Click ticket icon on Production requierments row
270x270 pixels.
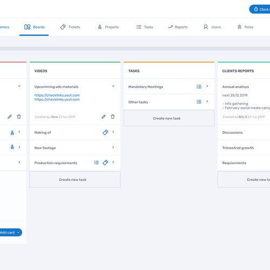tap(105, 163)
